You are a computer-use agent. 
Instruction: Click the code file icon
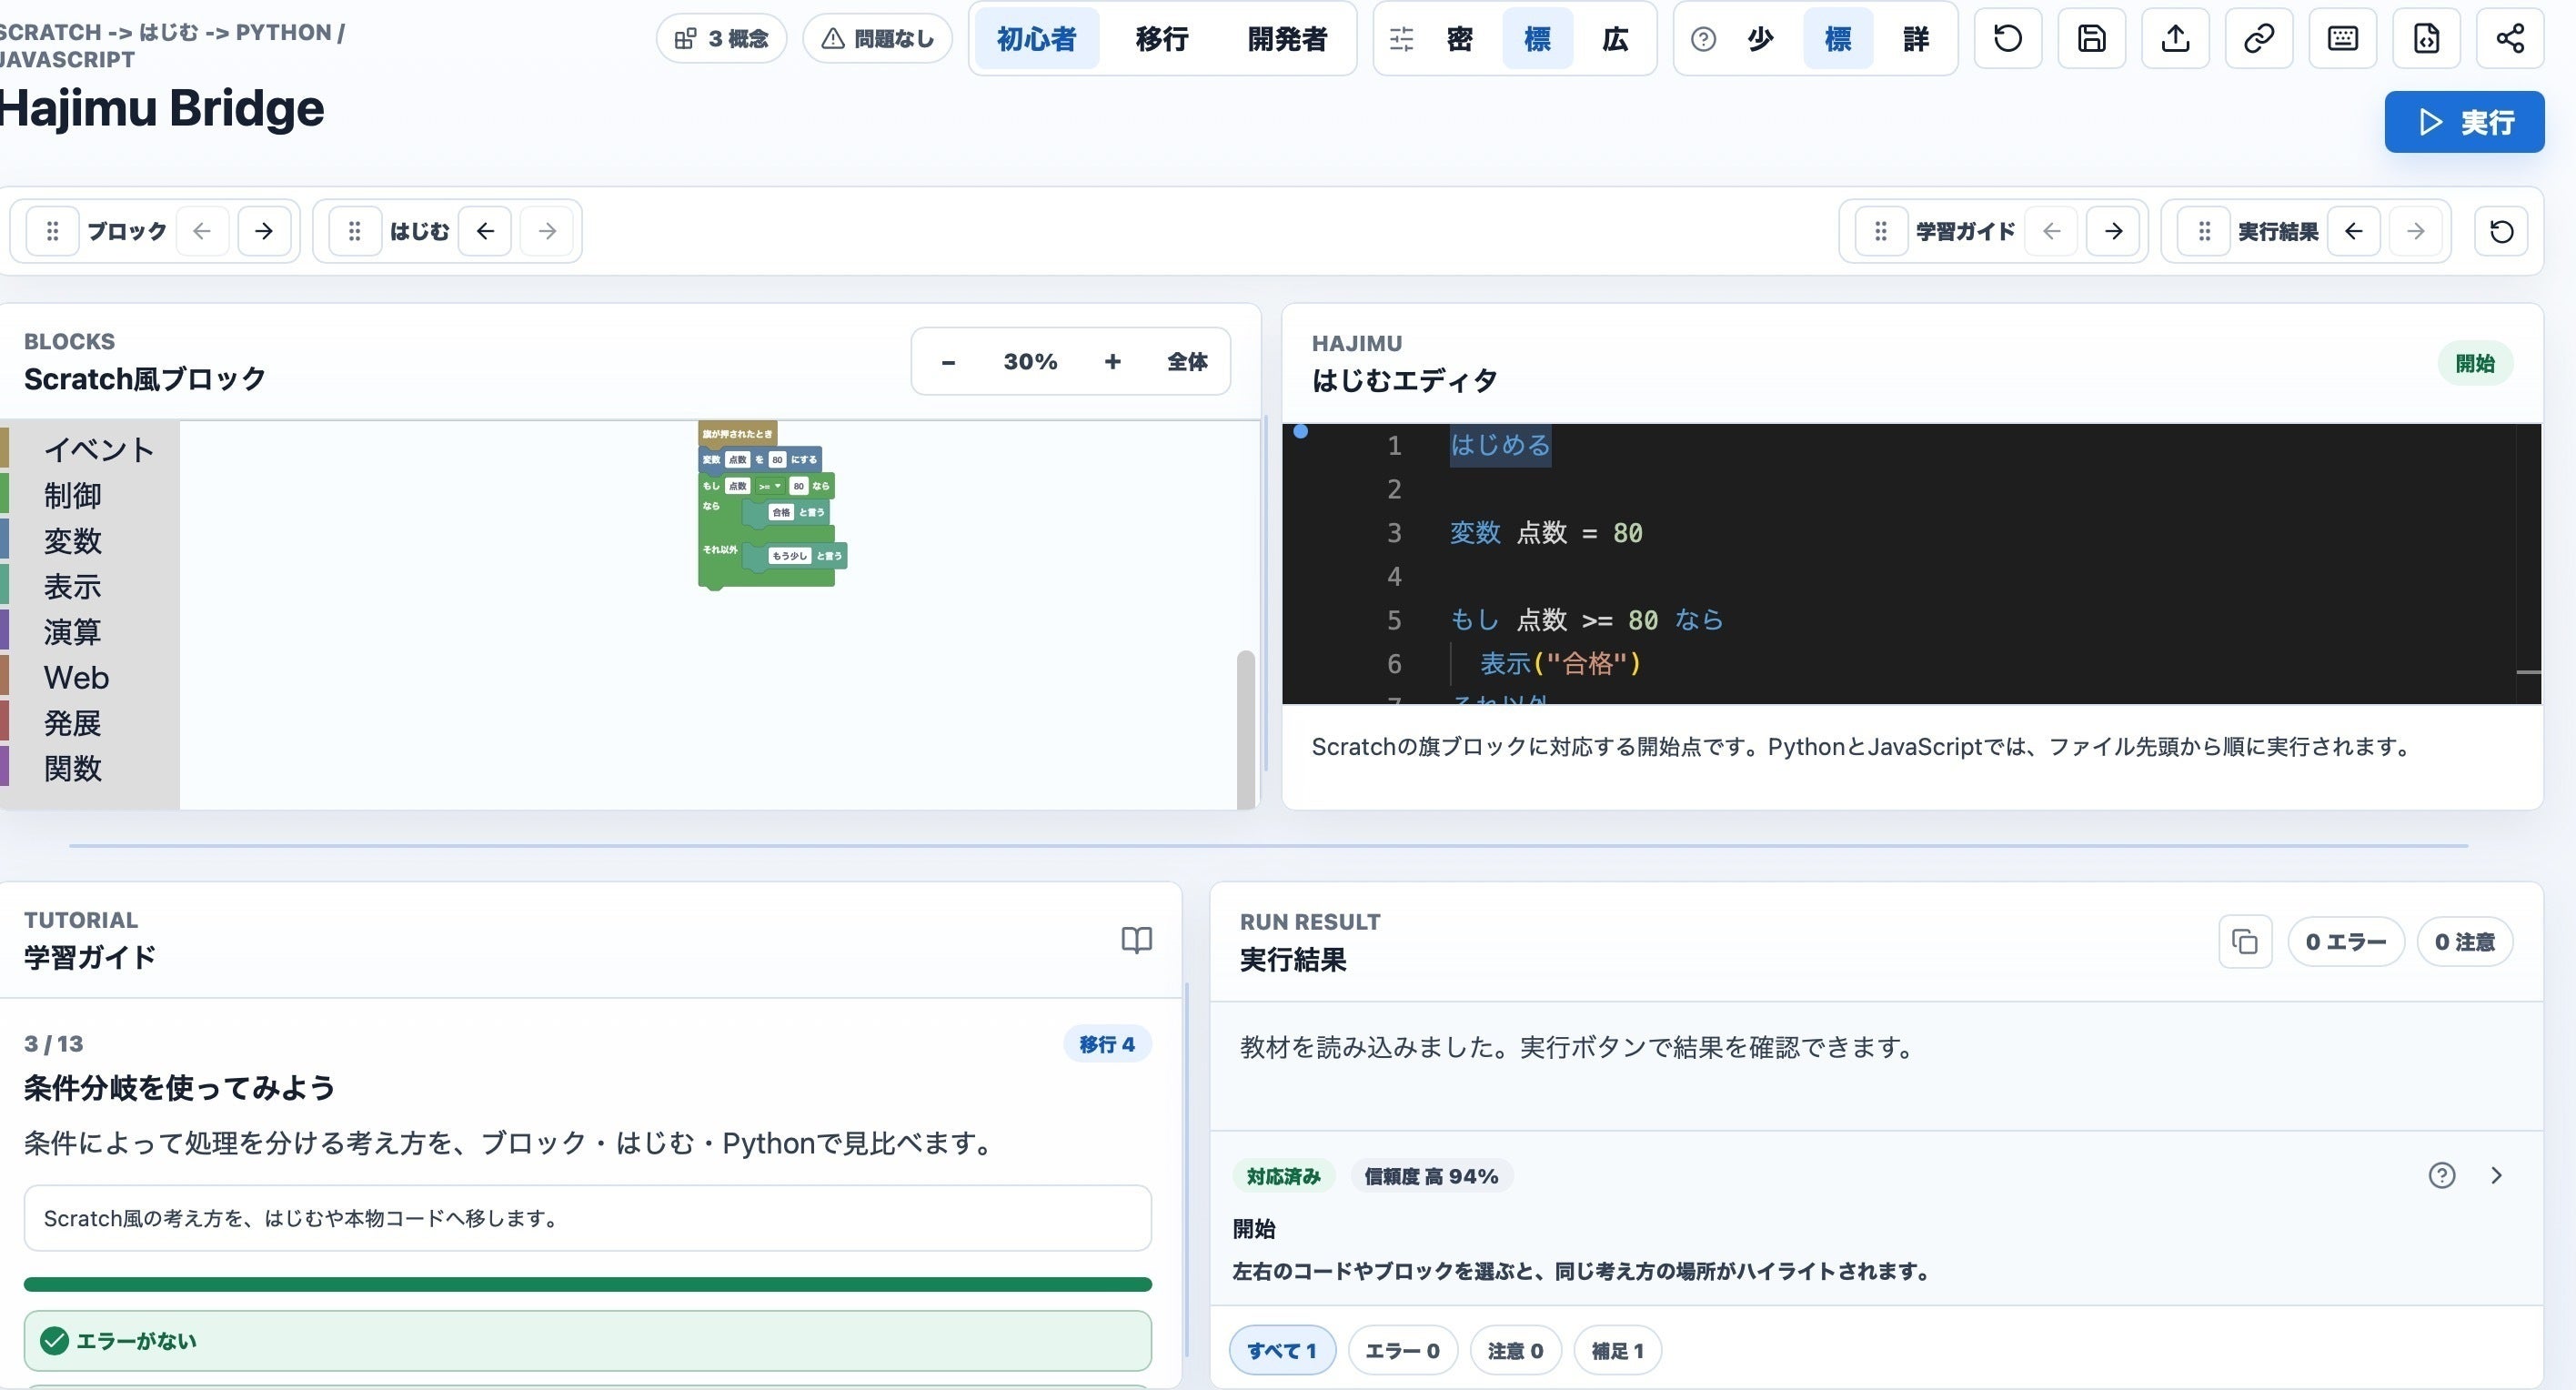pos(2426,39)
